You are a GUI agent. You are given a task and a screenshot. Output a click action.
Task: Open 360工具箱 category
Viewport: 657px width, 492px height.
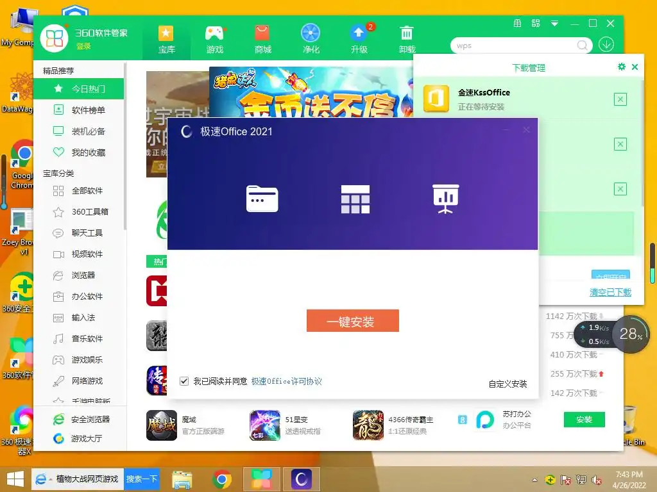pos(79,211)
